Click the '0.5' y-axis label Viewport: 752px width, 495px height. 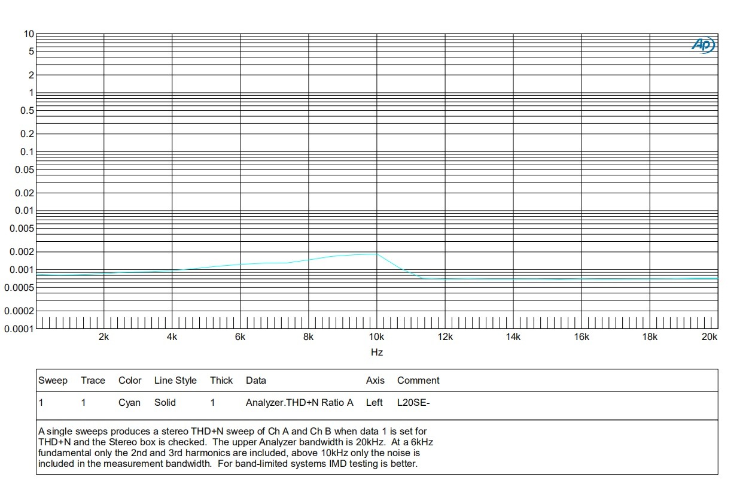27,111
